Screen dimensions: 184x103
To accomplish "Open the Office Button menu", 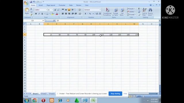I will [x=26, y=3].
